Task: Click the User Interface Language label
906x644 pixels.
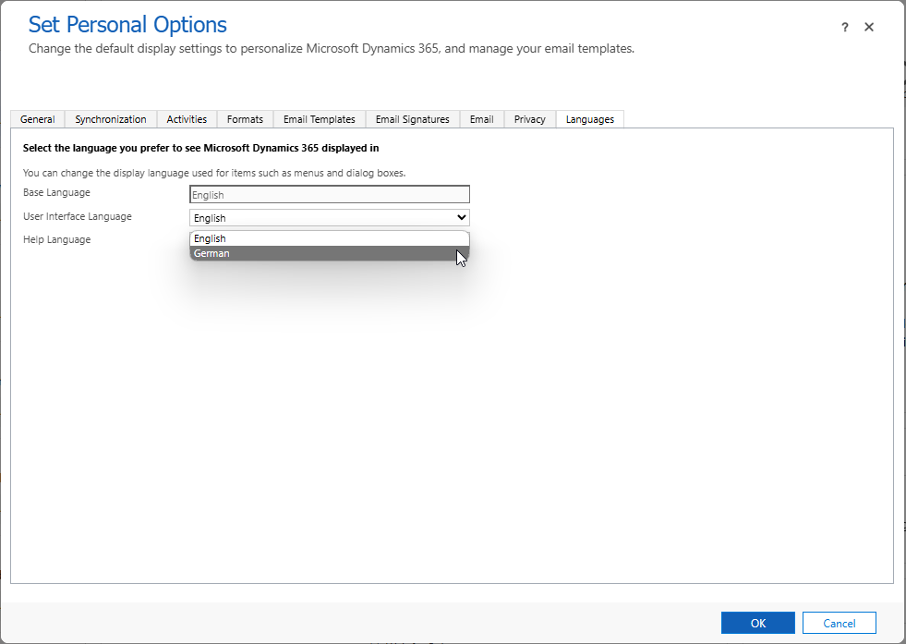Action: coord(78,216)
